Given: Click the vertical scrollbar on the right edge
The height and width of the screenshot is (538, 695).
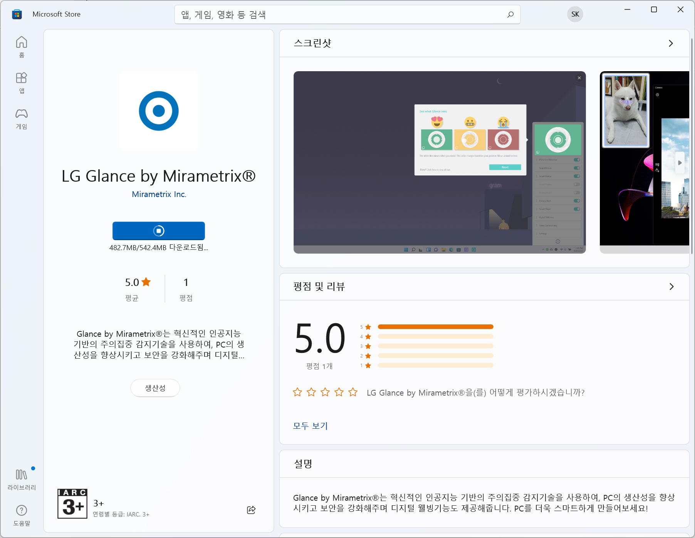Looking at the screenshot, I should click(692, 146).
